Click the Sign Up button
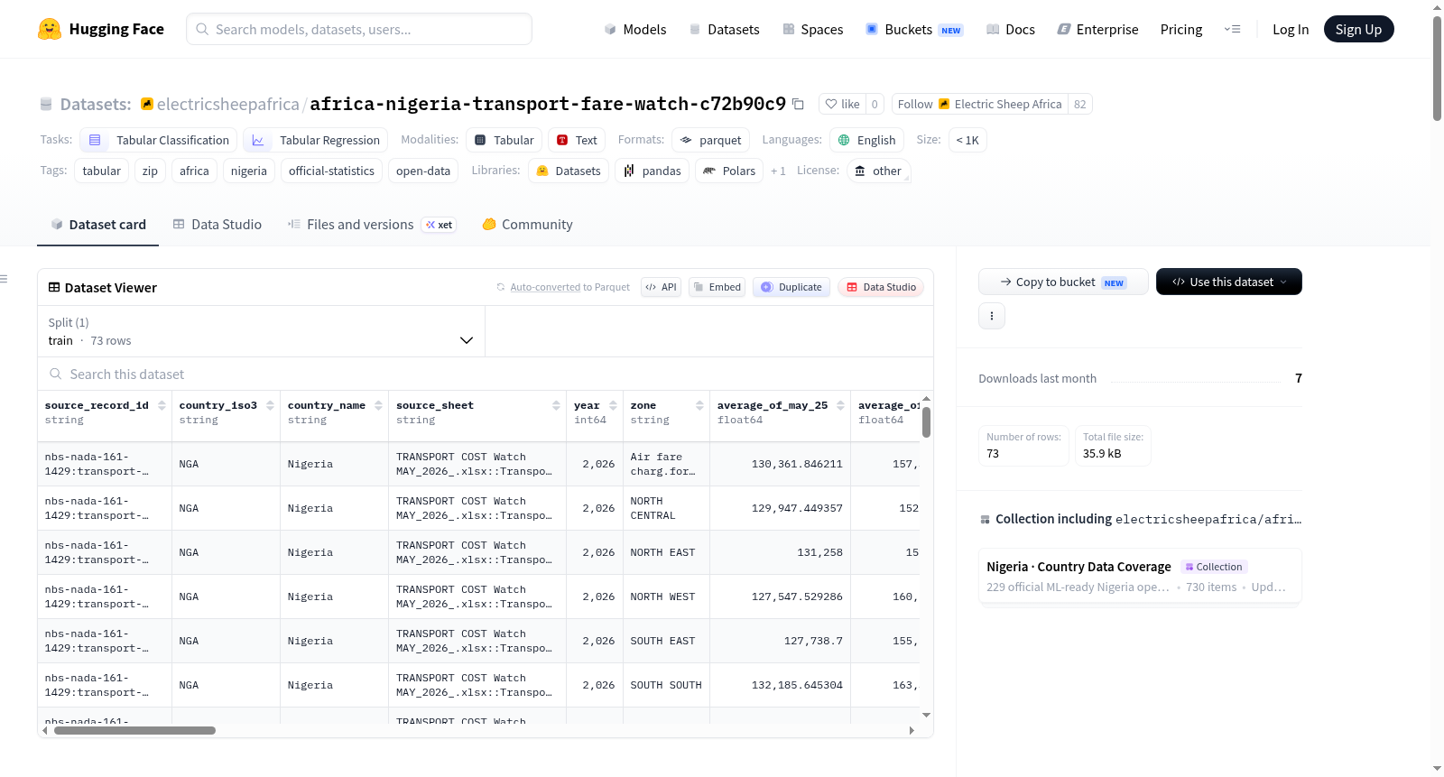 1359,29
